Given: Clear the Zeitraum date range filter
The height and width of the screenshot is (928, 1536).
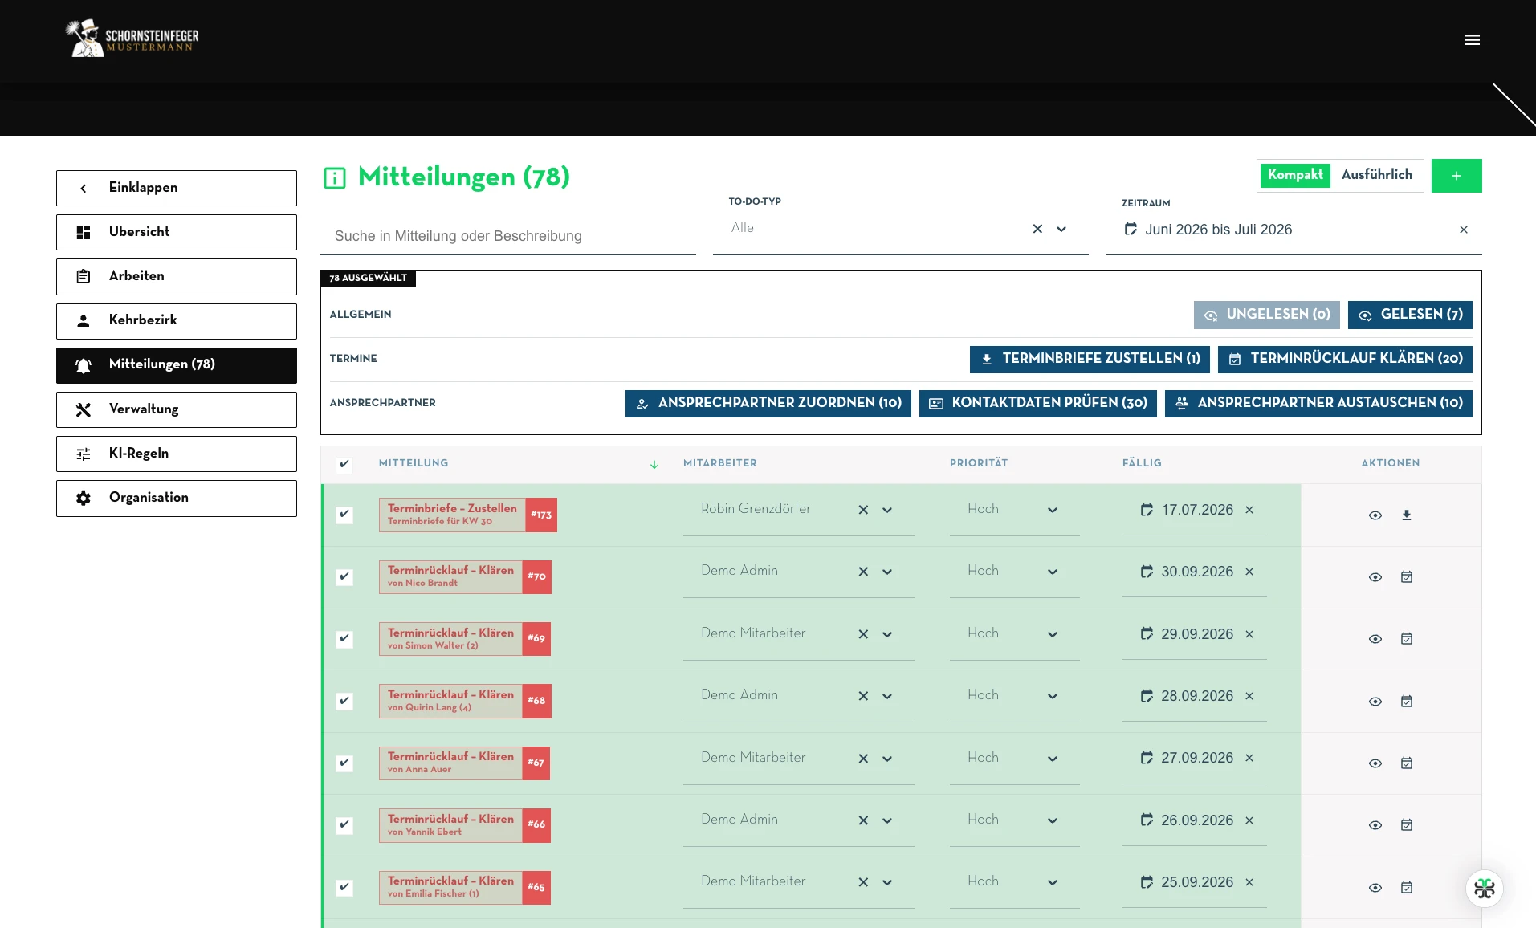Looking at the screenshot, I should pyautogui.click(x=1464, y=230).
